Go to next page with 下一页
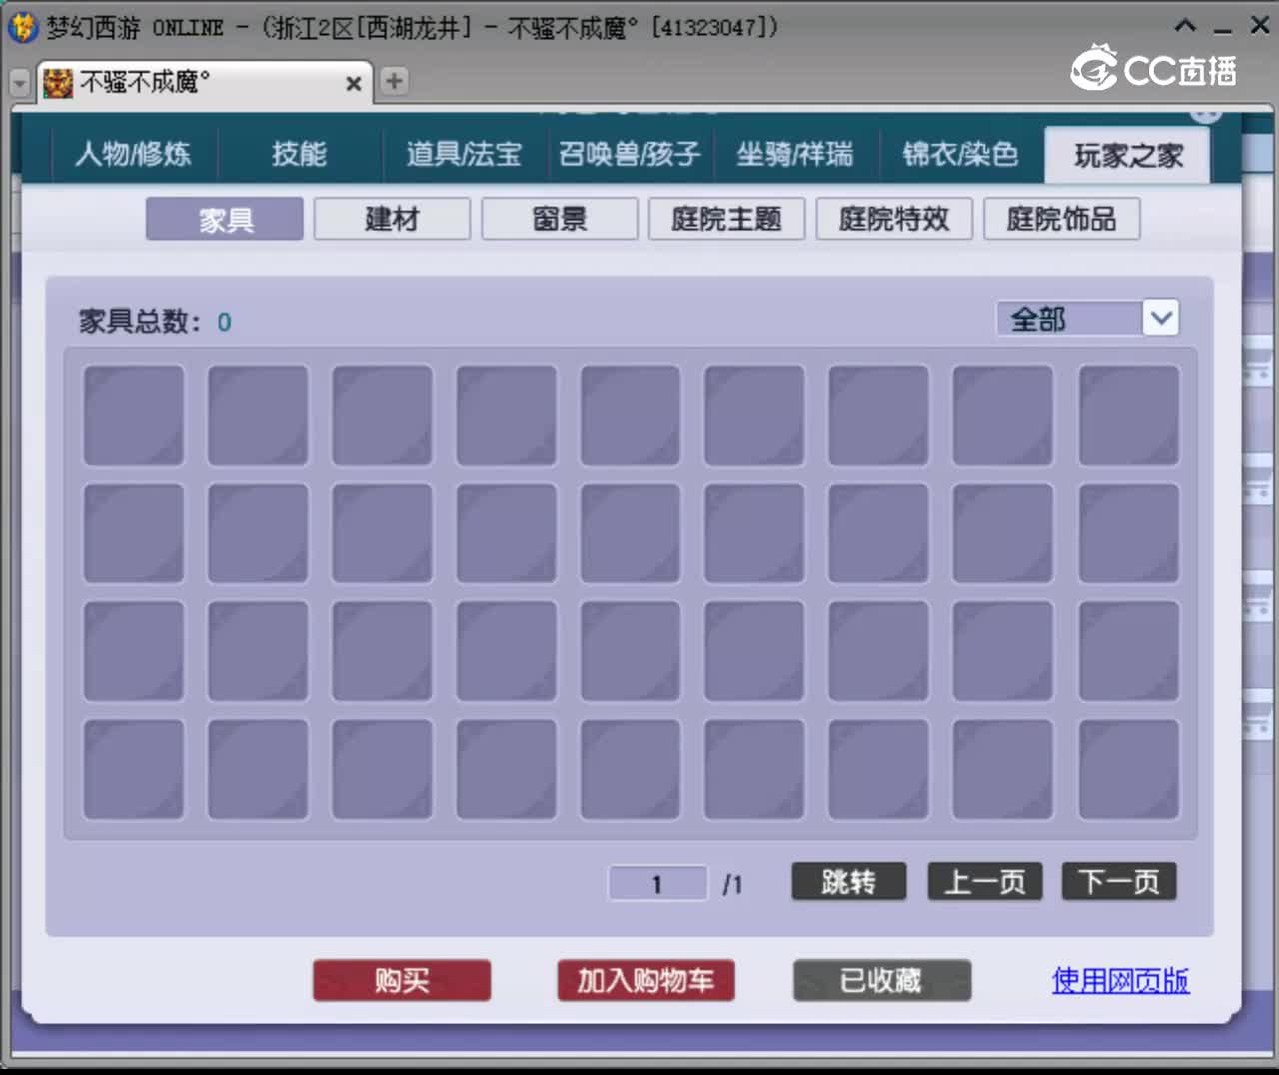 [1119, 882]
